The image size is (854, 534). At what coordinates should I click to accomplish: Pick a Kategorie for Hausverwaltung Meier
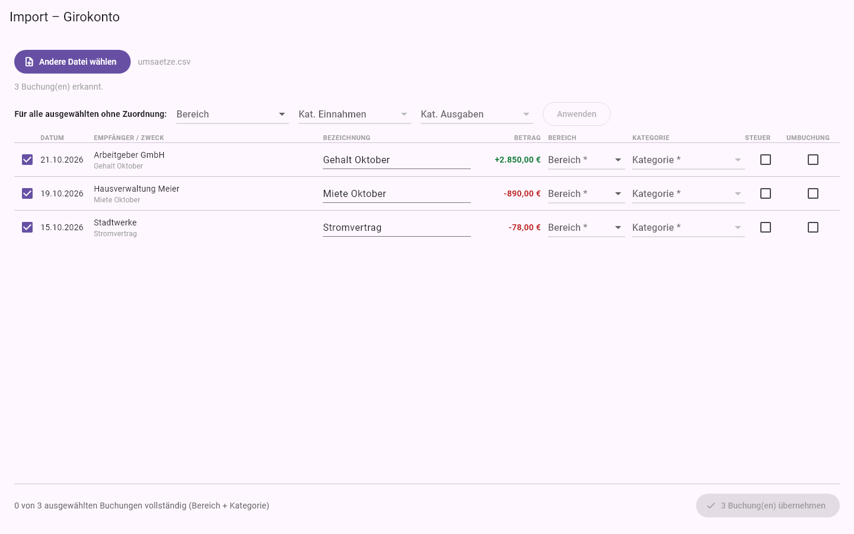(689, 193)
